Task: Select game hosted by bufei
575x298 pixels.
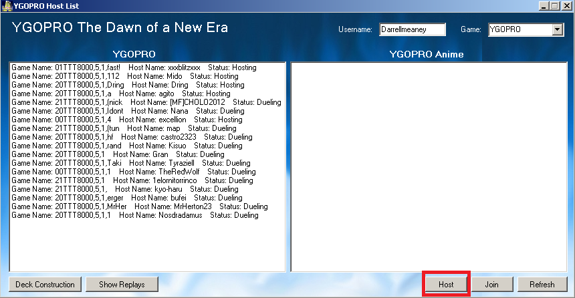Action: 147,198
